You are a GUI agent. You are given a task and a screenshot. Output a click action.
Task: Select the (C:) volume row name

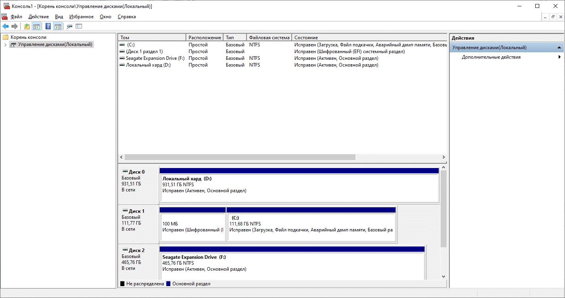pos(131,45)
